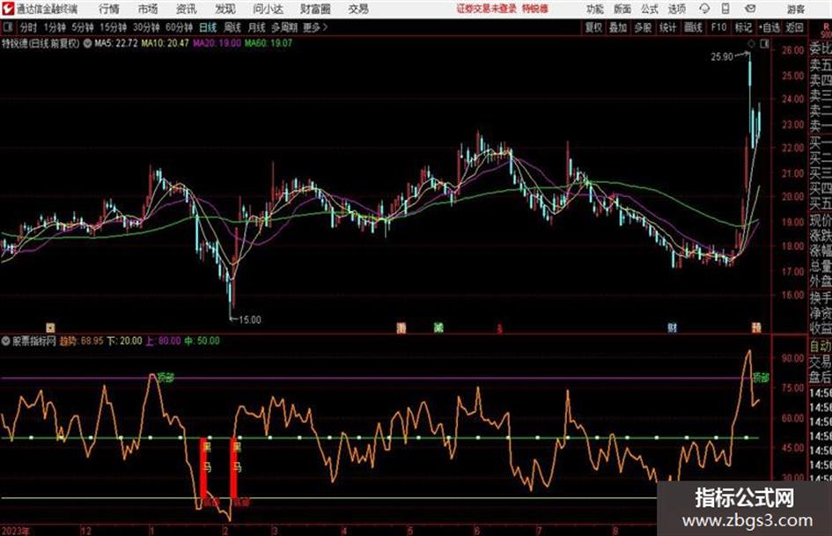Switch to the 1分钟 period tab

pos(55,27)
